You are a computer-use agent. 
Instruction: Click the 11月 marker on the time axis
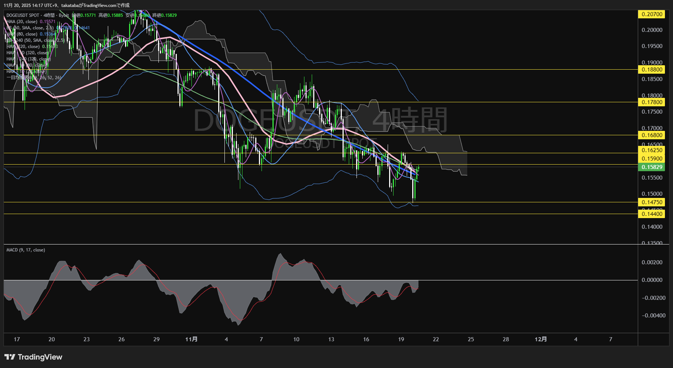(191, 339)
